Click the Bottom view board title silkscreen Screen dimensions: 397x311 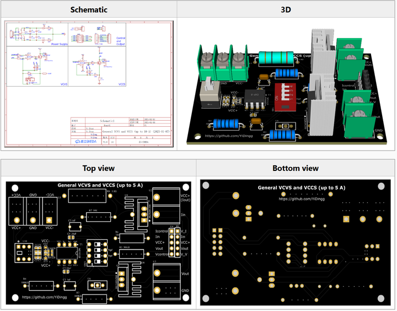(302, 187)
